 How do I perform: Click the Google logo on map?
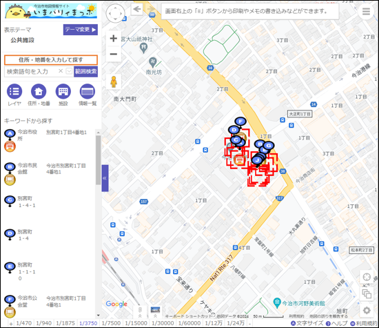116,304
